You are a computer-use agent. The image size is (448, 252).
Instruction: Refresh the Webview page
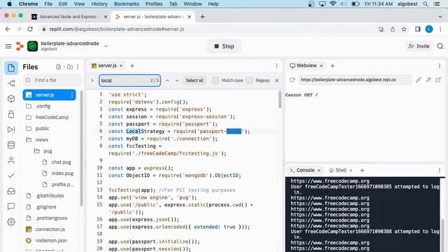[292, 80]
